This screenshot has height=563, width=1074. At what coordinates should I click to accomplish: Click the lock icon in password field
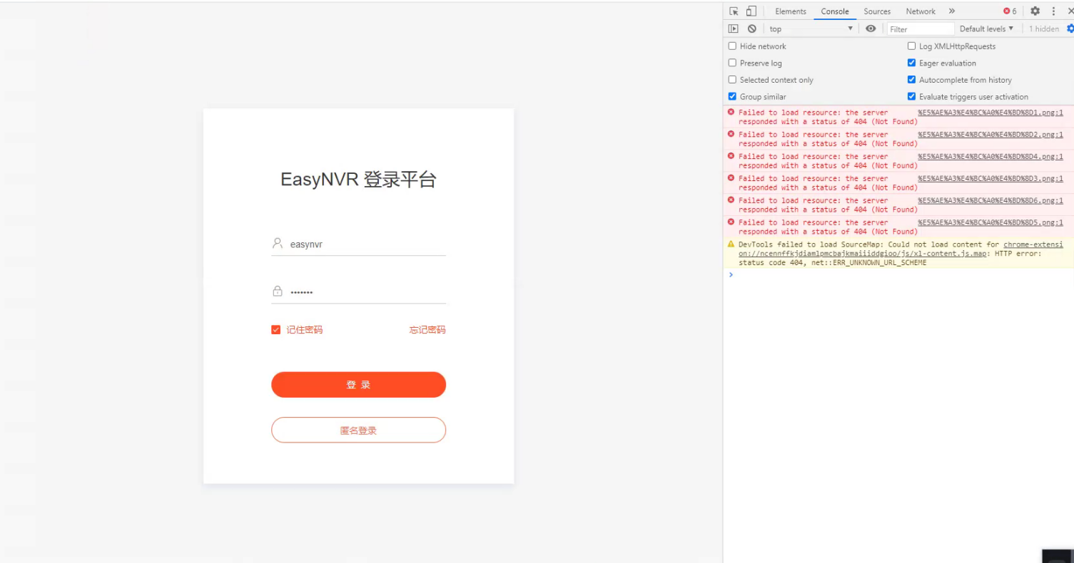tap(278, 291)
